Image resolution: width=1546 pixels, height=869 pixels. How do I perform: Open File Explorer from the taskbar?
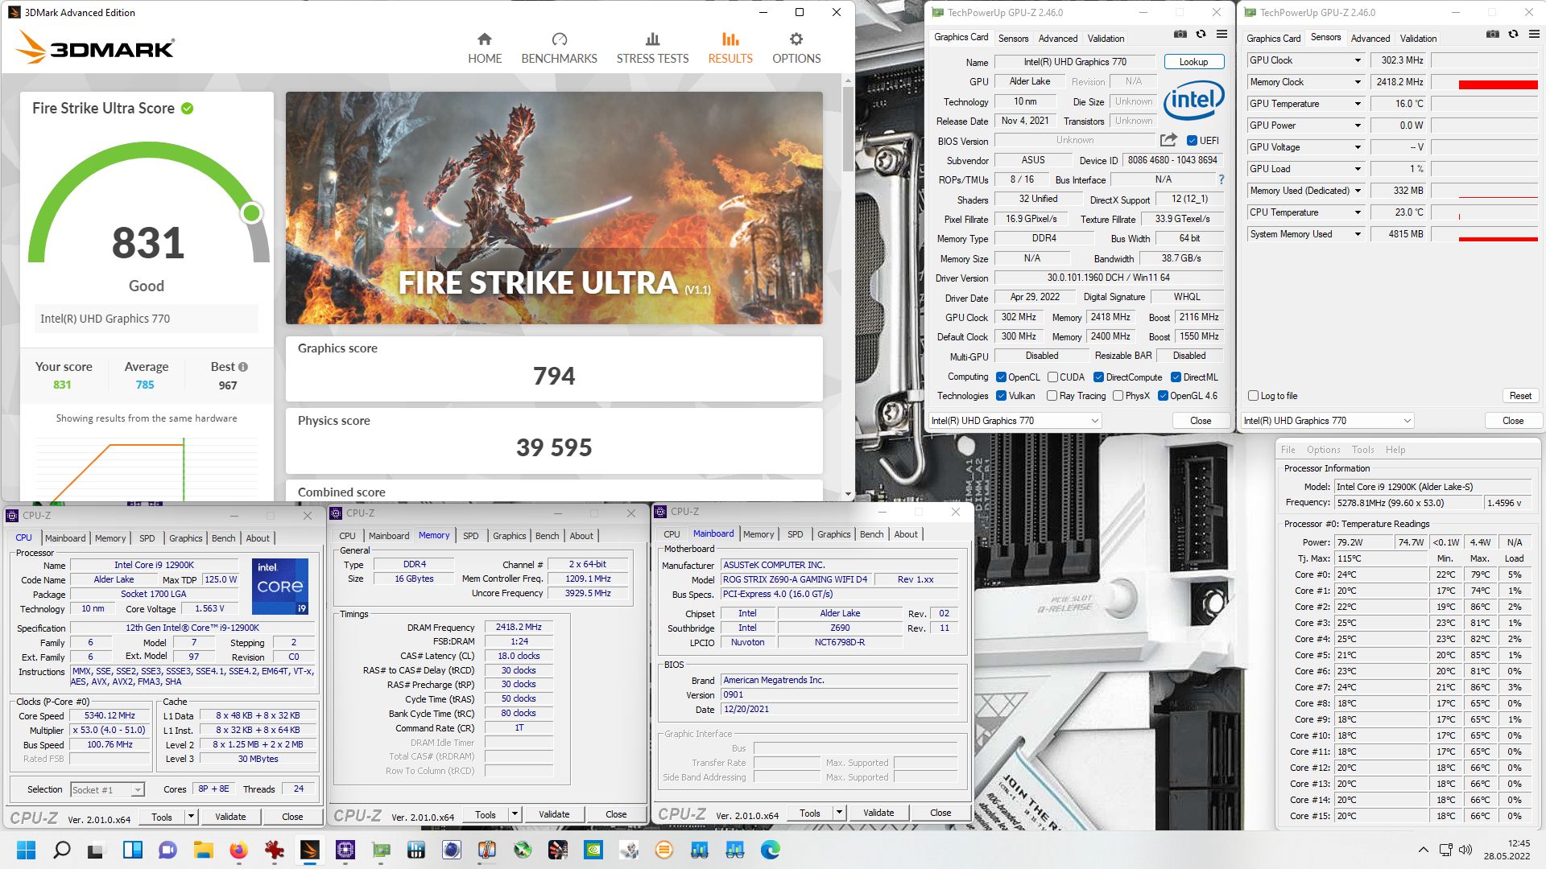203,850
